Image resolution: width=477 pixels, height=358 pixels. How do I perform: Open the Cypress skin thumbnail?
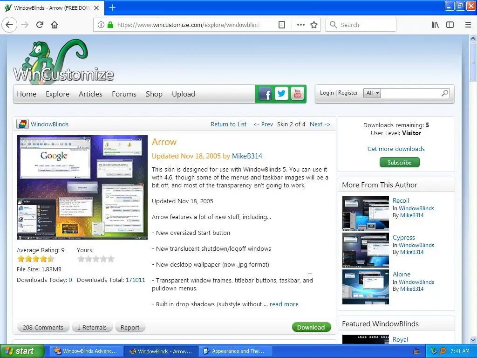pos(366,250)
